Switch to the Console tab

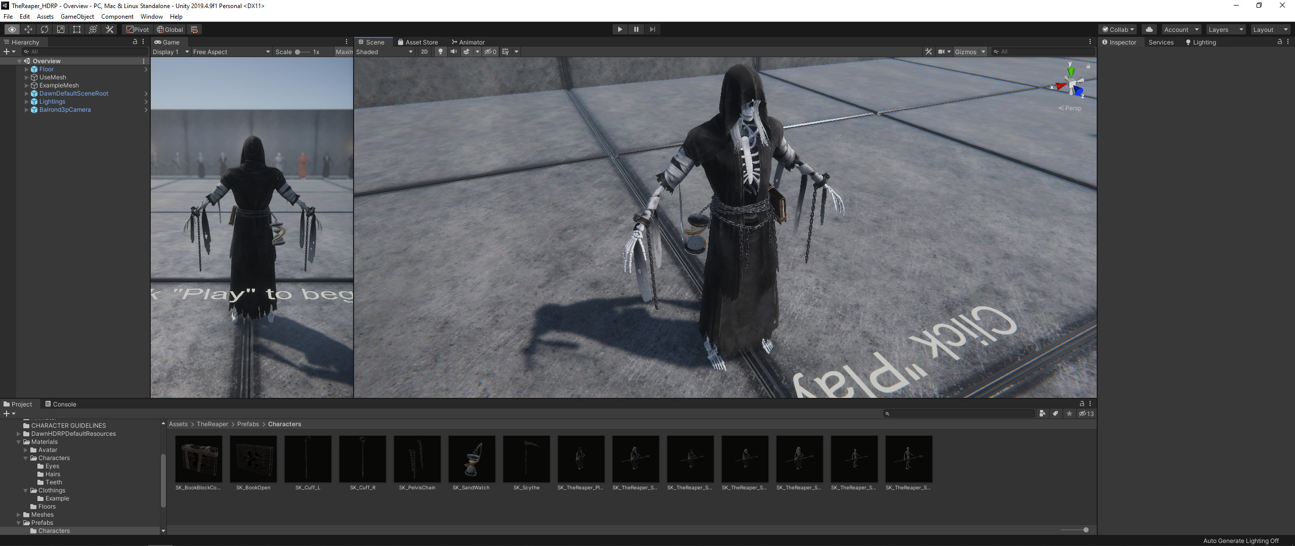(61, 404)
